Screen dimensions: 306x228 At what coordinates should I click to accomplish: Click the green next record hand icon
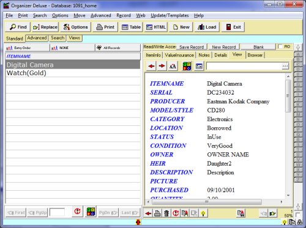[272, 213]
